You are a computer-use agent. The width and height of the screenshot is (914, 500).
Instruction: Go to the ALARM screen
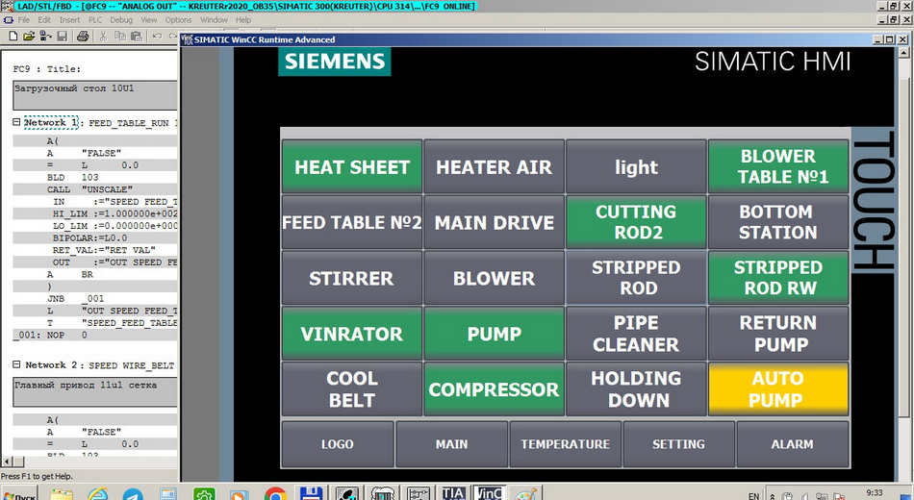[x=792, y=444]
